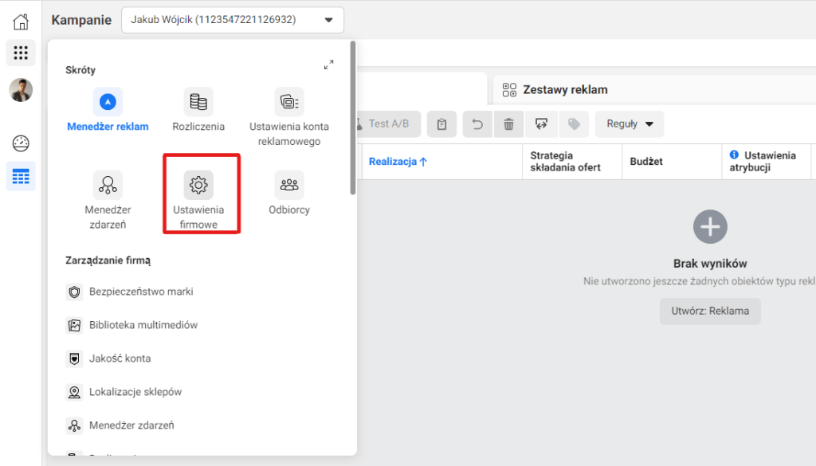Go to the home icon in sidebar
Image resolution: width=816 pixels, height=466 pixels.
21,22
